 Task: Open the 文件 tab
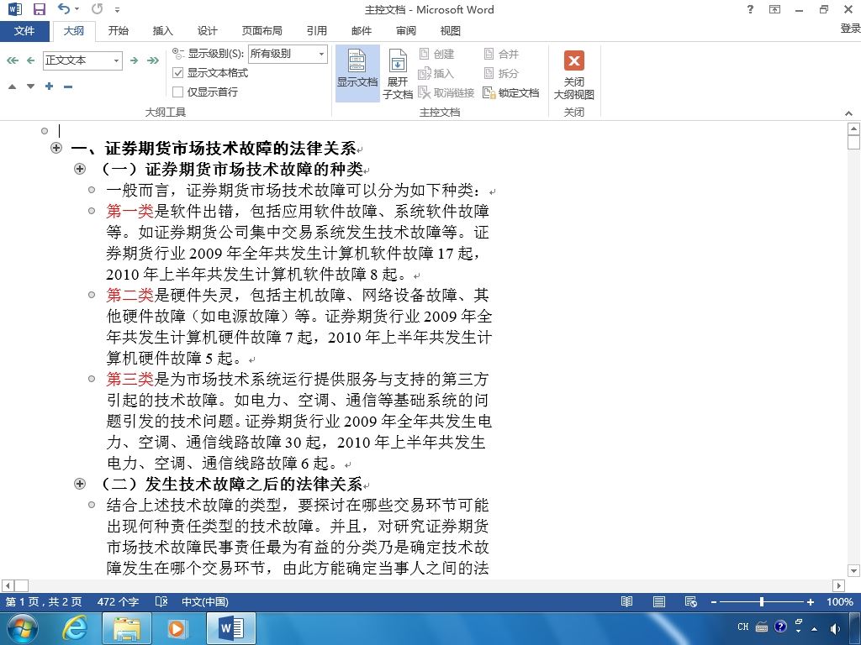(x=24, y=31)
